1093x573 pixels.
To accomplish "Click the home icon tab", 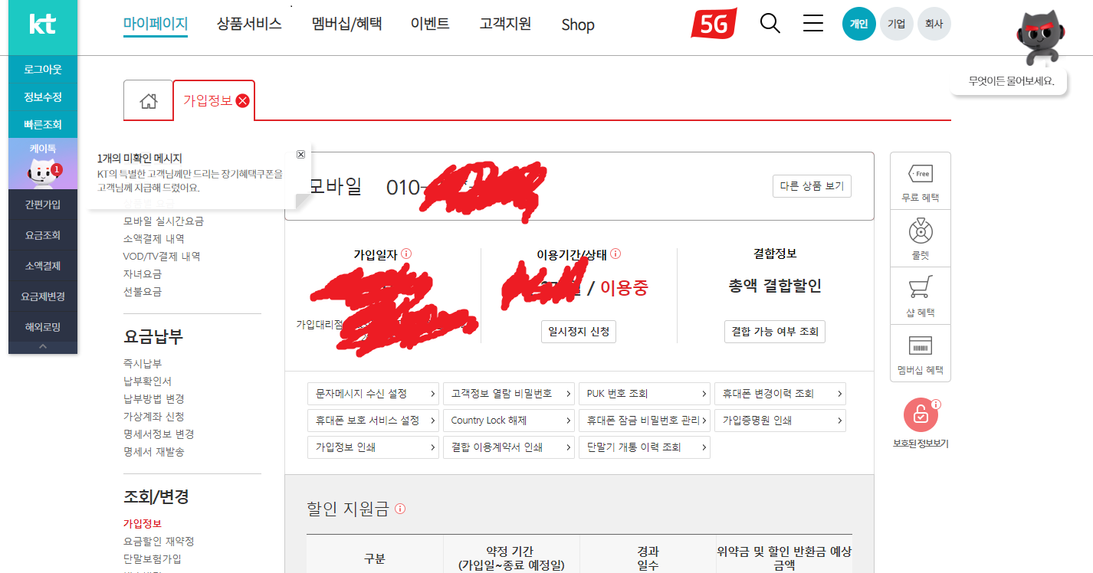I will point(148,100).
